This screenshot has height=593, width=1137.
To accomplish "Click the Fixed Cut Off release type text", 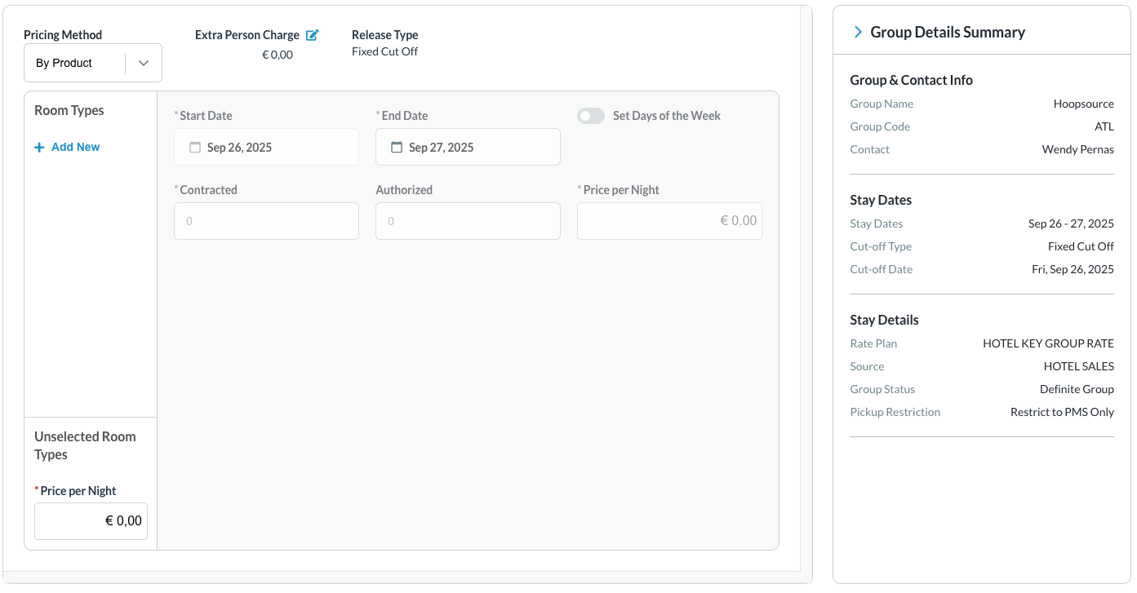I will tap(384, 52).
